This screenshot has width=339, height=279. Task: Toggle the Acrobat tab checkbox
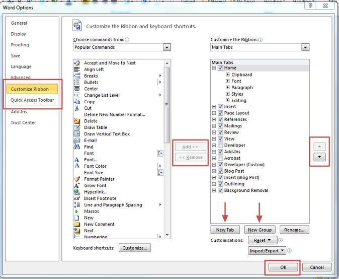(220, 158)
